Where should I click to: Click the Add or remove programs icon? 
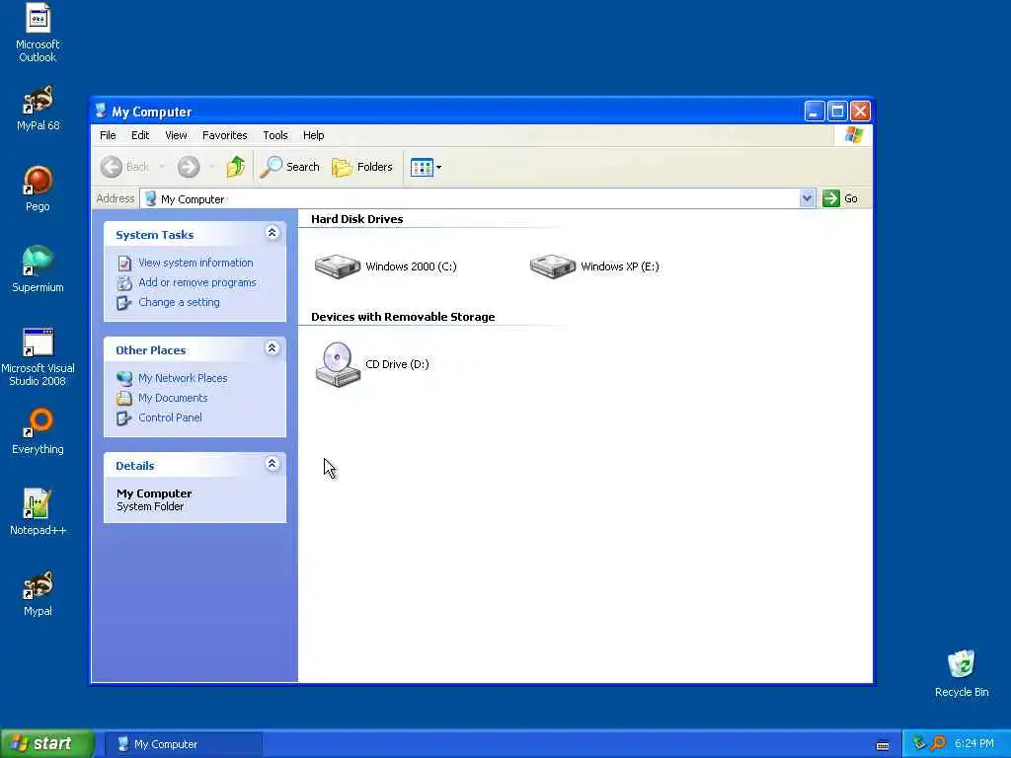[x=124, y=283]
